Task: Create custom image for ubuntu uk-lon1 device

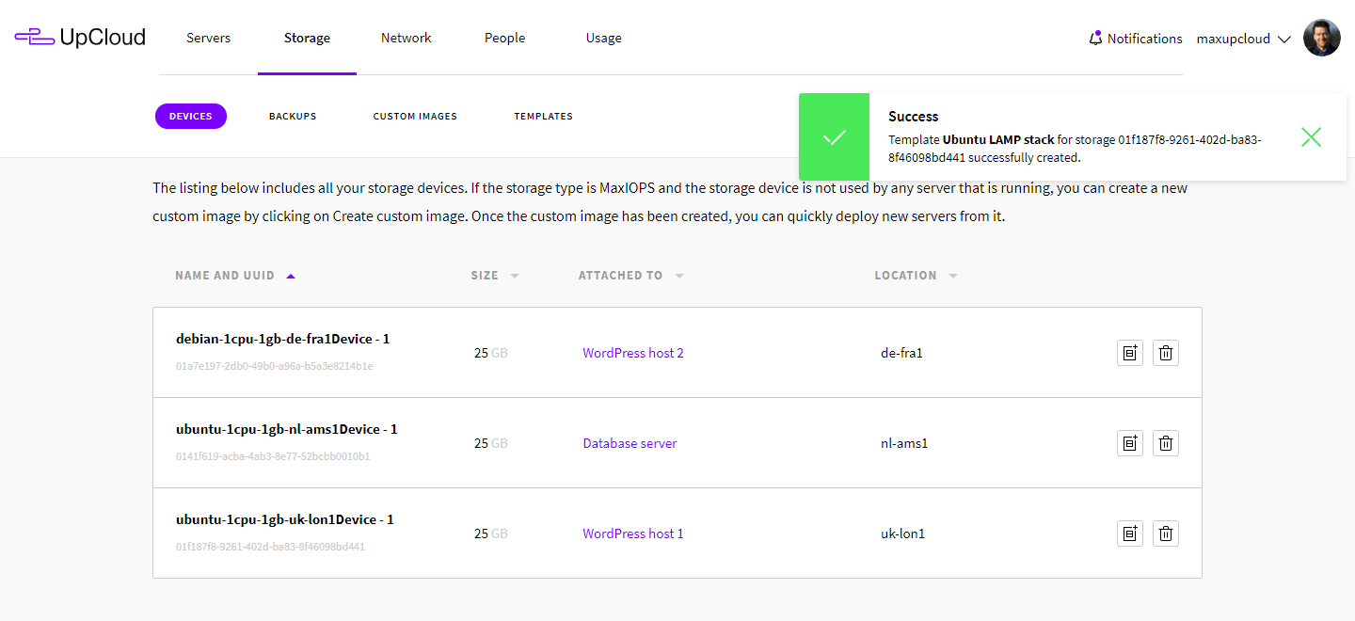Action: [1129, 533]
